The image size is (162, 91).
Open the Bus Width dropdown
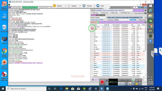coord(130,13)
